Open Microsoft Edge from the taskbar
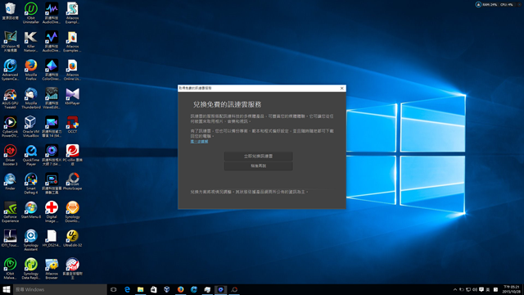Image resolution: width=524 pixels, height=295 pixels. coord(127,289)
